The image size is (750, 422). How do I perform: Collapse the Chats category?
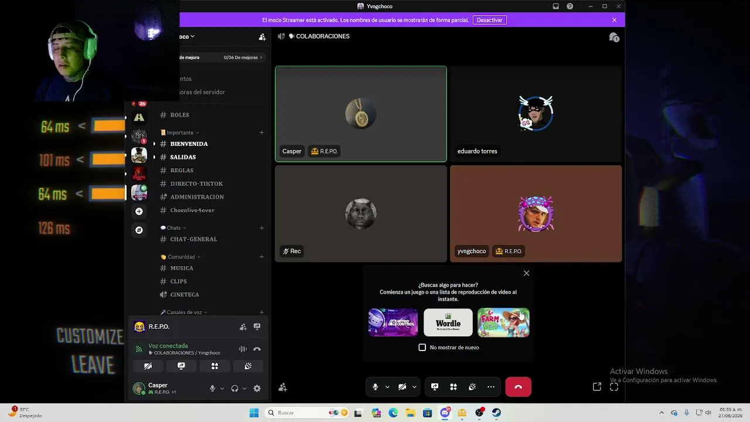click(173, 228)
